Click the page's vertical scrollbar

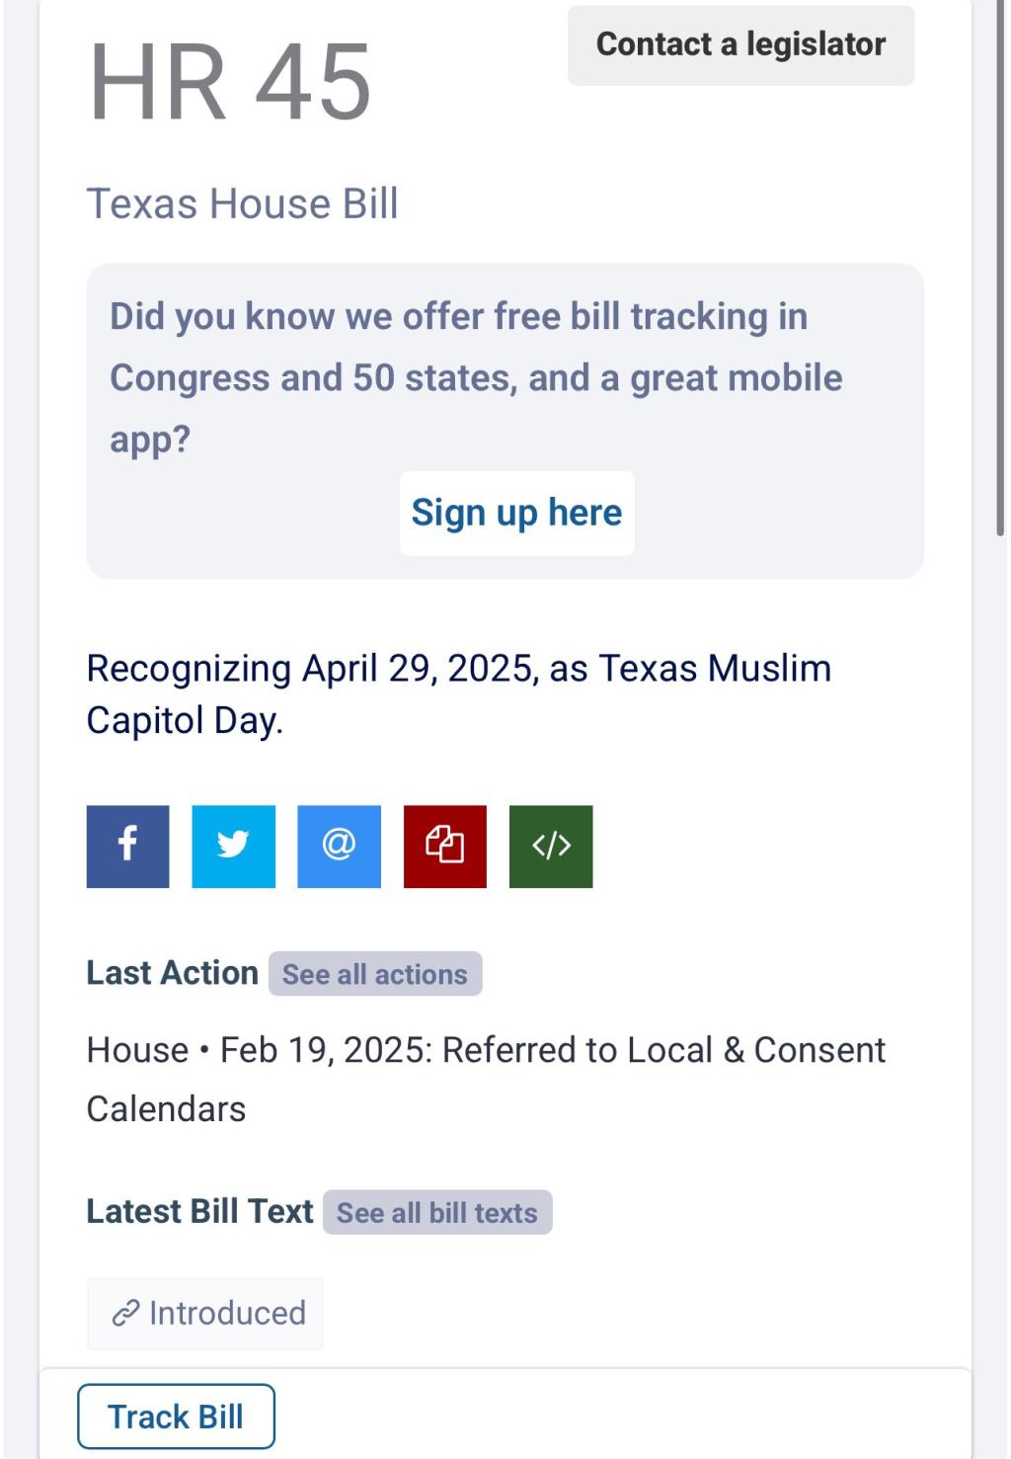tap(1001, 267)
